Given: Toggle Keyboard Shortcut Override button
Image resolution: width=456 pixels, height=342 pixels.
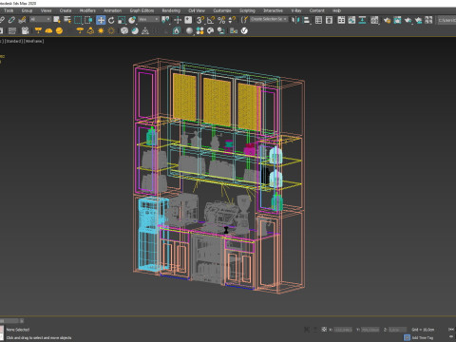Looking at the screenshot, I should (x=188, y=20).
